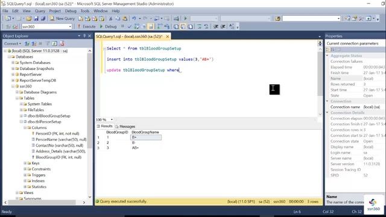The image size is (386, 217).
Task: Click the Disconnect icon in Object Explorer
Action: click(x=34, y=43)
